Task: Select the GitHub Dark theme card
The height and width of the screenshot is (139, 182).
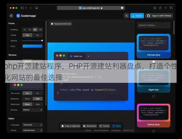Action: click(154, 115)
